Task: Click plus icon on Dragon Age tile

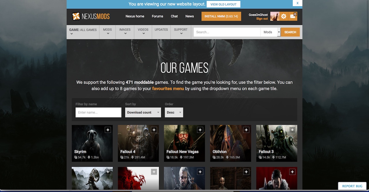Action: point(154,172)
